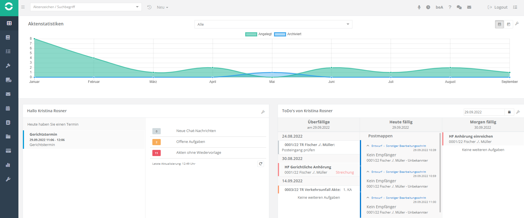Open the gavel icon in sidebar

[8, 66]
